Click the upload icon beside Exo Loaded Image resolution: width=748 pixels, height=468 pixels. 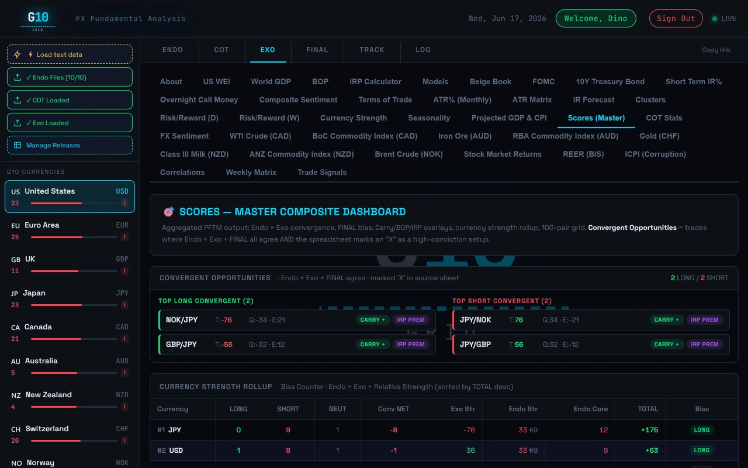coord(18,123)
